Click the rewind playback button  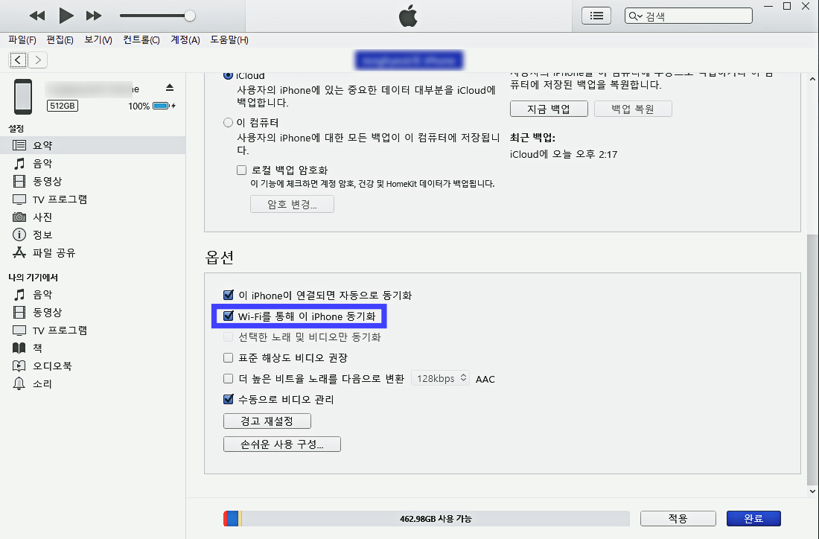pos(37,16)
